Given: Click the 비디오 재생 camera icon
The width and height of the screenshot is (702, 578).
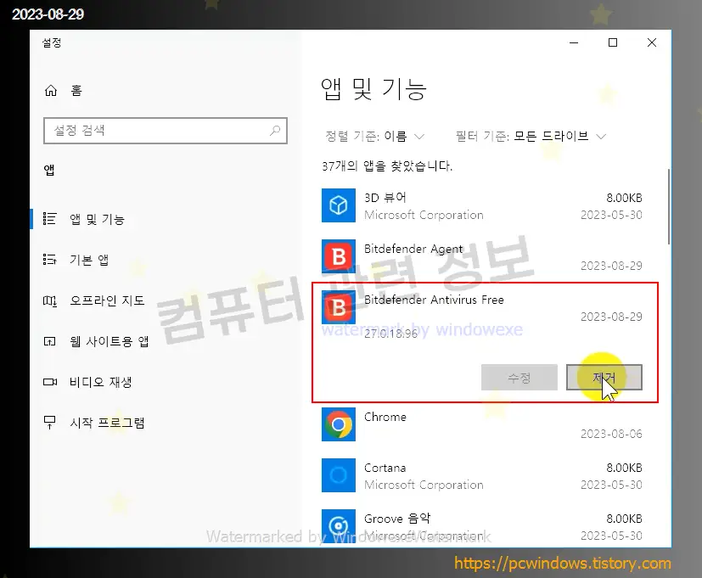Looking at the screenshot, I should pyautogui.click(x=50, y=382).
